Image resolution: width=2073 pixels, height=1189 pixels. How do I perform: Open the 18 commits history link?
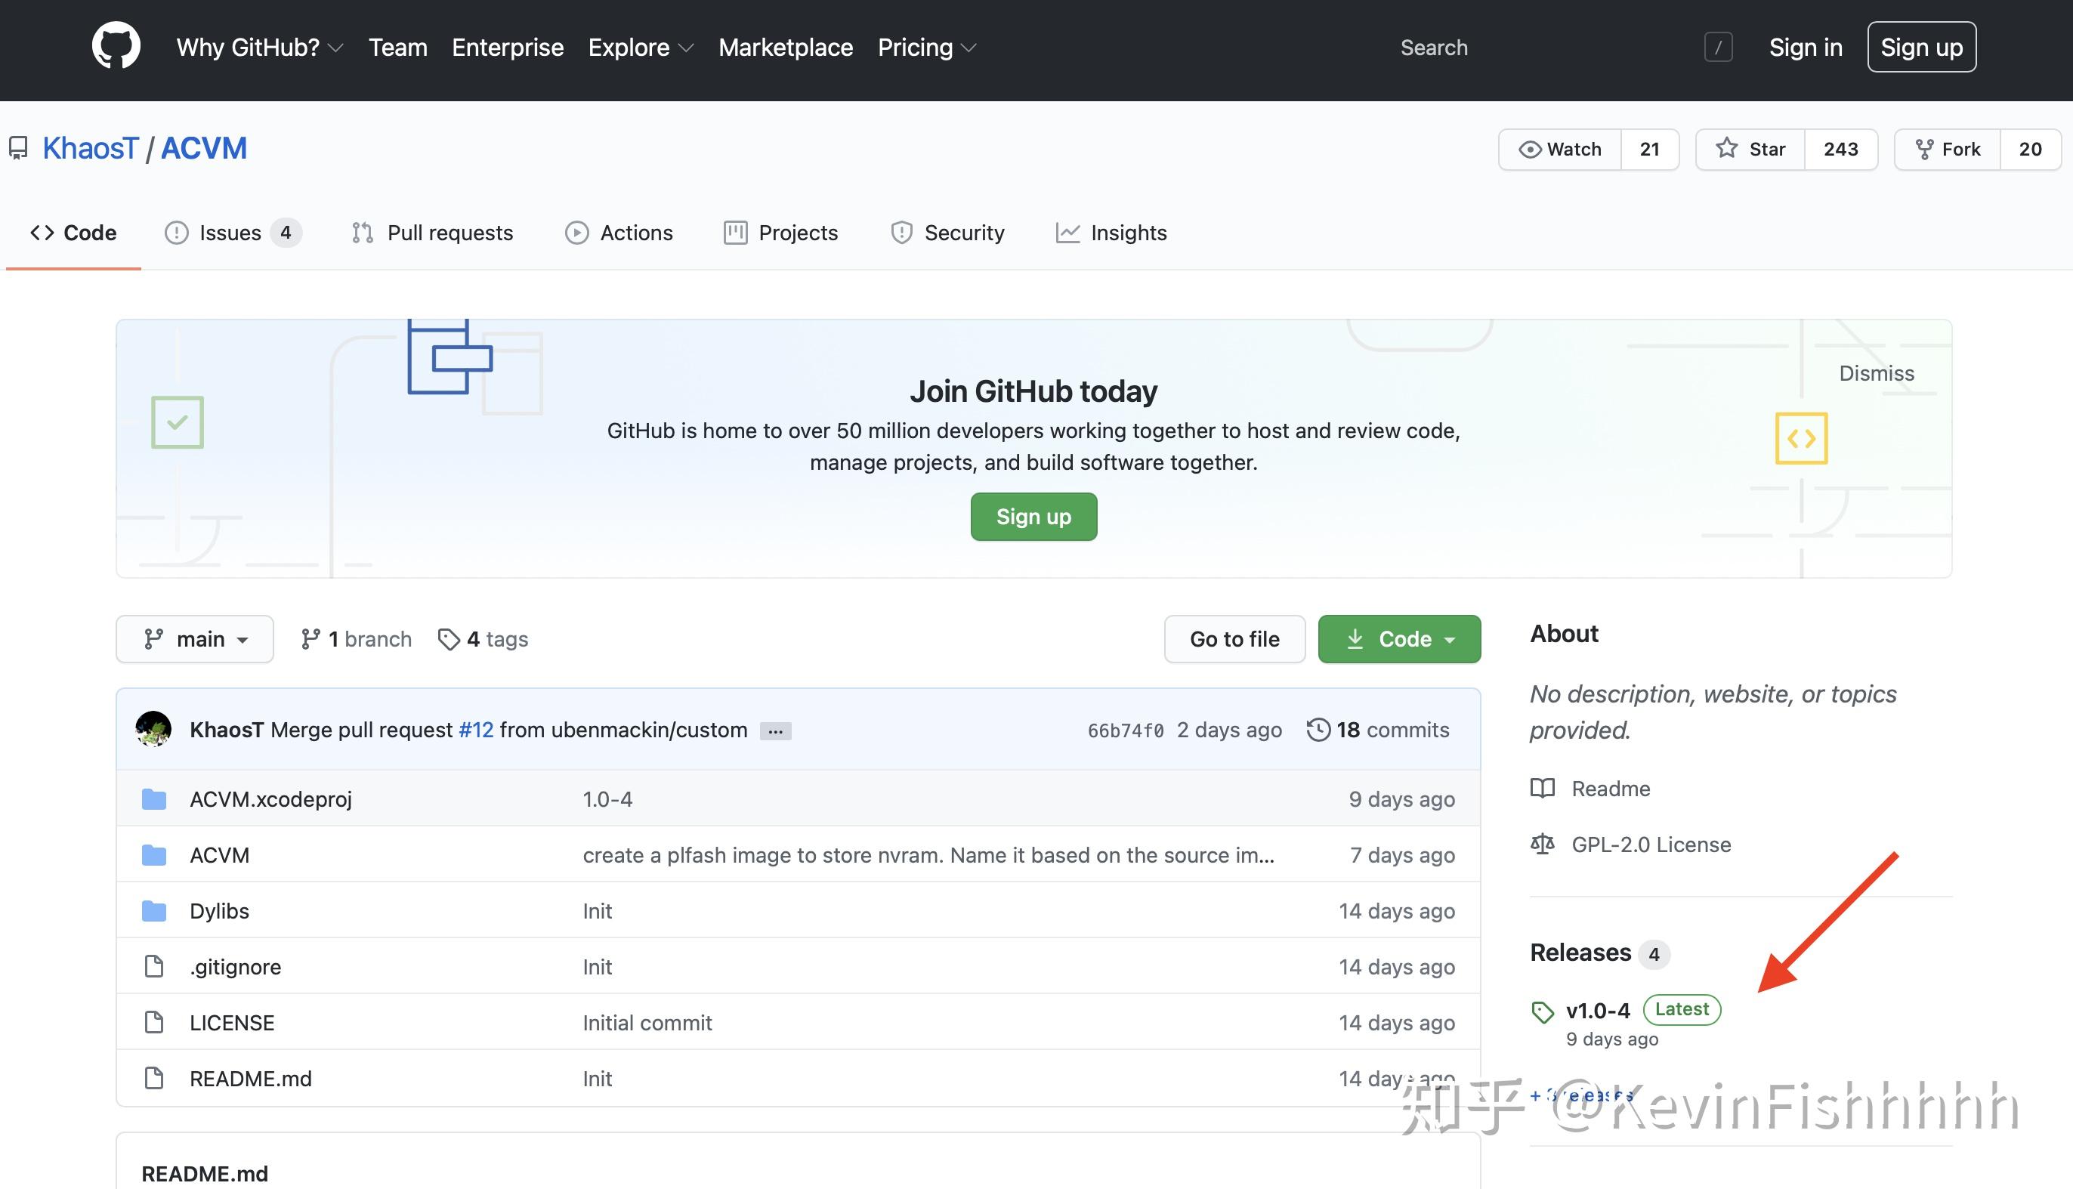(x=1378, y=729)
